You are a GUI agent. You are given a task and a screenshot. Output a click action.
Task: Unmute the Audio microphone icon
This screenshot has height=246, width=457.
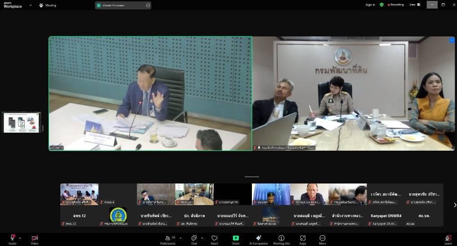tap(12, 238)
